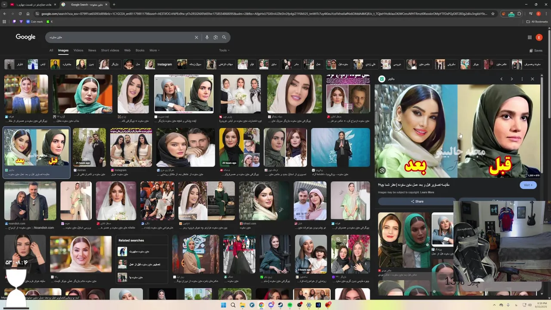Open the All Bookmarks folder
551x310 pixels.
[537, 22]
